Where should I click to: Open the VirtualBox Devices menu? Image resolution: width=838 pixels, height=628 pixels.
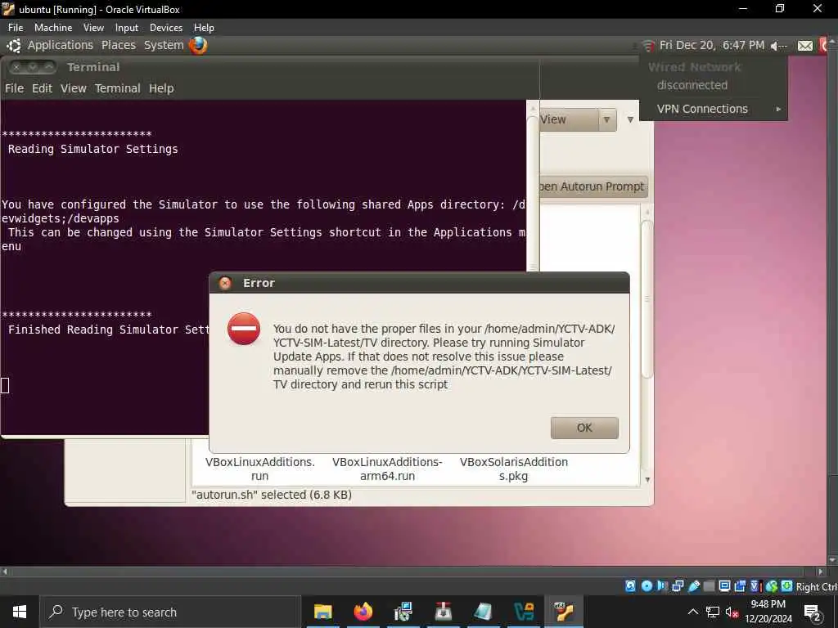pos(165,28)
